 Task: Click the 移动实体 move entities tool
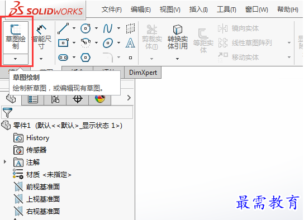[239, 58]
